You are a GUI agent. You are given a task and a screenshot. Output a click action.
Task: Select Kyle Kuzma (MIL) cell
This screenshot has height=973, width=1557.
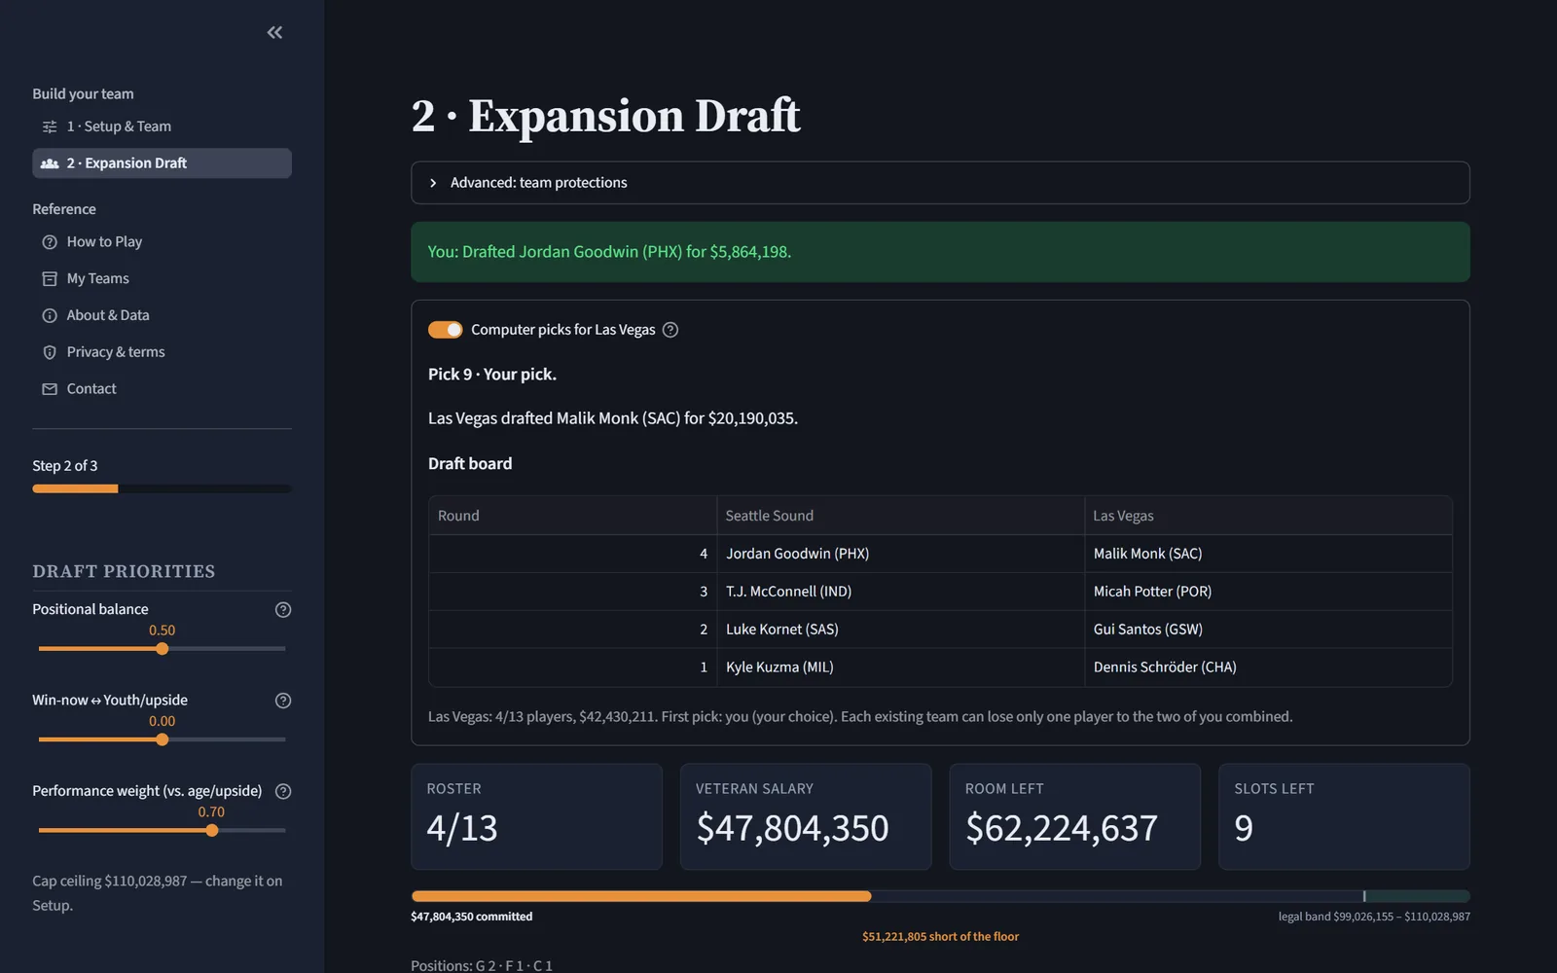click(x=900, y=667)
